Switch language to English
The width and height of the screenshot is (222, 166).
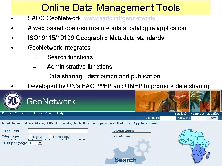point(181,114)
